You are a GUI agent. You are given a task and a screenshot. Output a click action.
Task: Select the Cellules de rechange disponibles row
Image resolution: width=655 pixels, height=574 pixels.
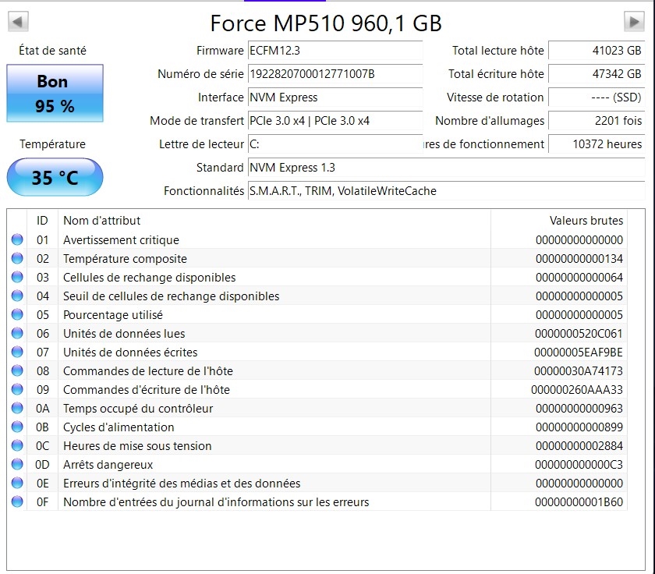pos(317,277)
